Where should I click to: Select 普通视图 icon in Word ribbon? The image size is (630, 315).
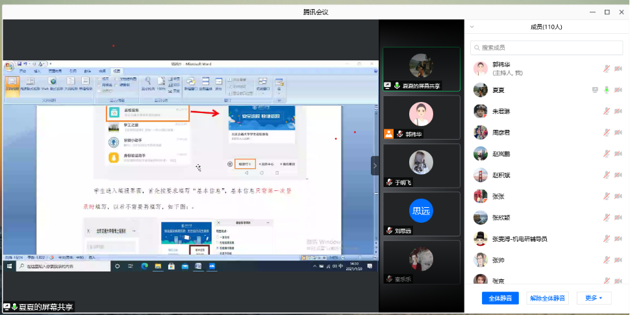pos(85,84)
